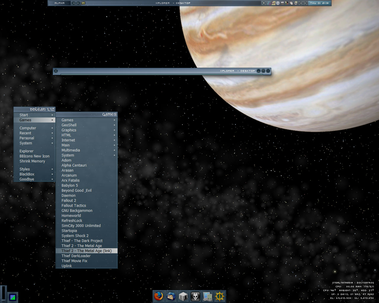The image size is (379, 303).
Task: Click the blue-green square icon bottom left
Action: click(12, 297)
